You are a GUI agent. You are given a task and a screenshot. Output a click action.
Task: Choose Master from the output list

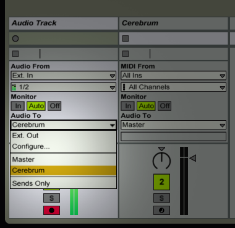click(x=64, y=159)
